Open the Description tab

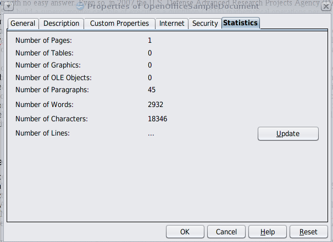(x=61, y=24)
